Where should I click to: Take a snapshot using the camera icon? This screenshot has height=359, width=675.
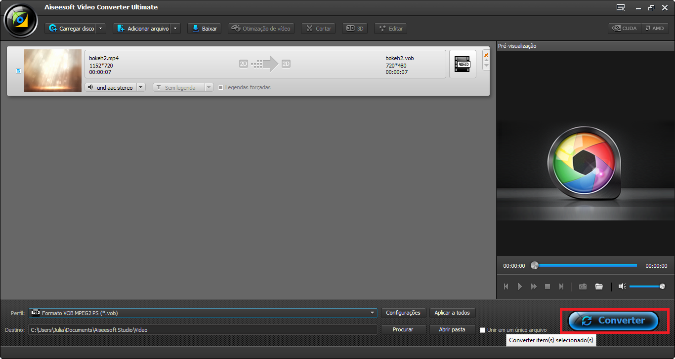click(x=583, y=286)
